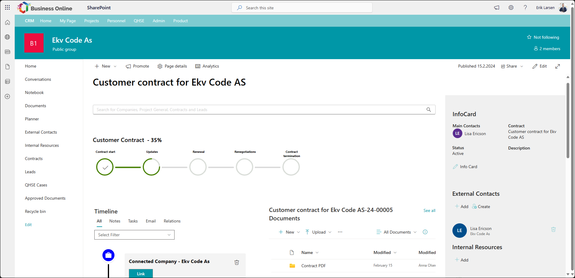
Task: Open the settings gear icon
Action: tap(511, 8)
